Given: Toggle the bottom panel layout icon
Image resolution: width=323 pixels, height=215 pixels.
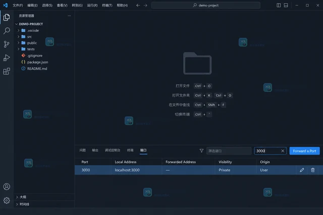Looking at the screenshot, I should [286, 6].
